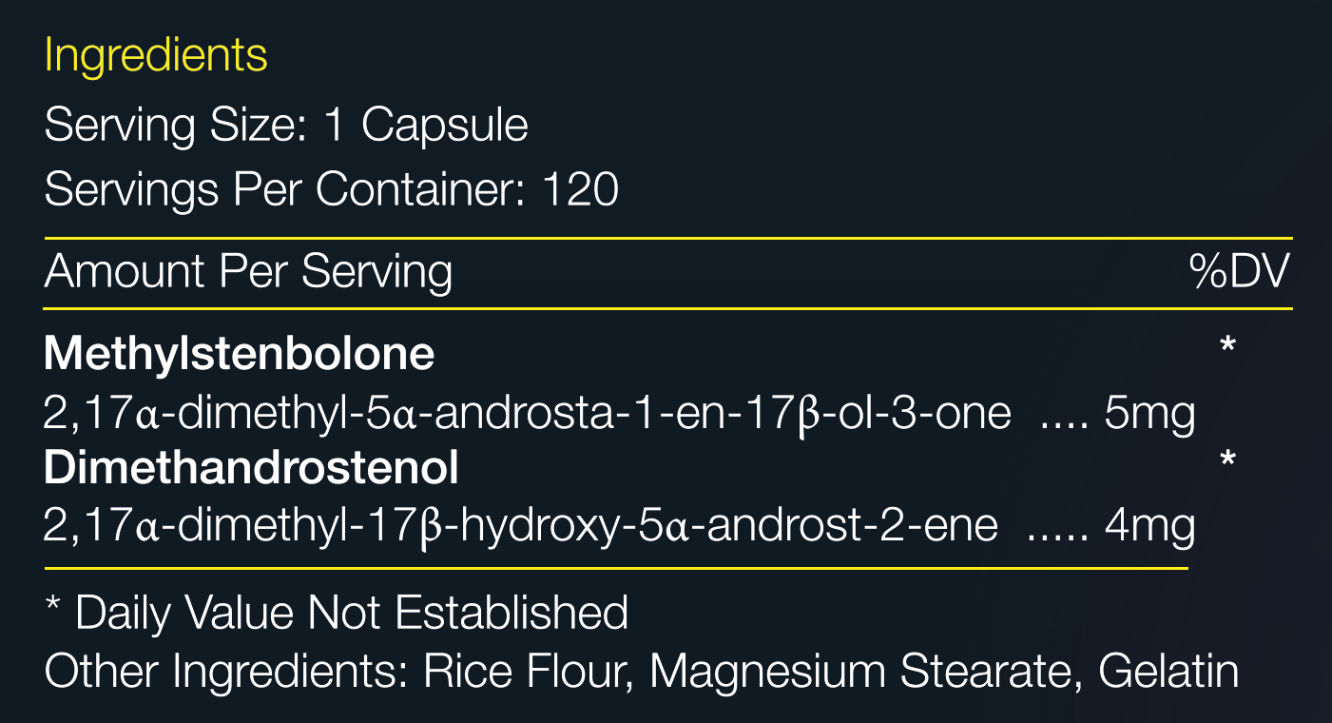This screenshot has height=723, width=1332.
Task: Click the Other Ingredients label
Action: point(226,672)
